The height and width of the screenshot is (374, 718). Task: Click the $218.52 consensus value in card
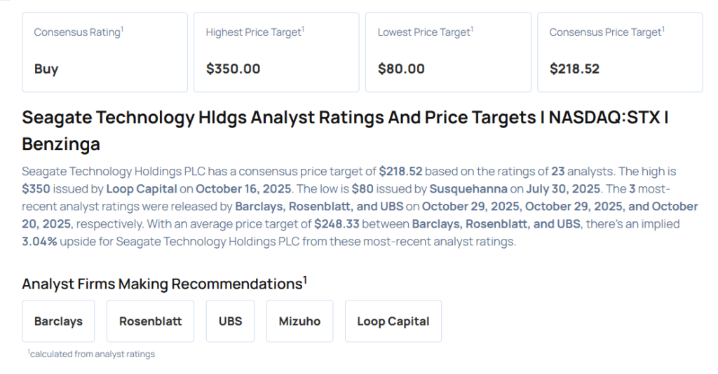574,69
